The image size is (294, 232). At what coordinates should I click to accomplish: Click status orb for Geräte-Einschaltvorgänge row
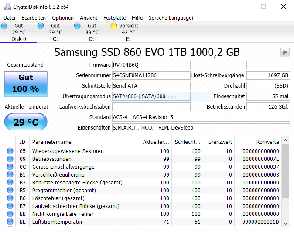click(10, 167)
